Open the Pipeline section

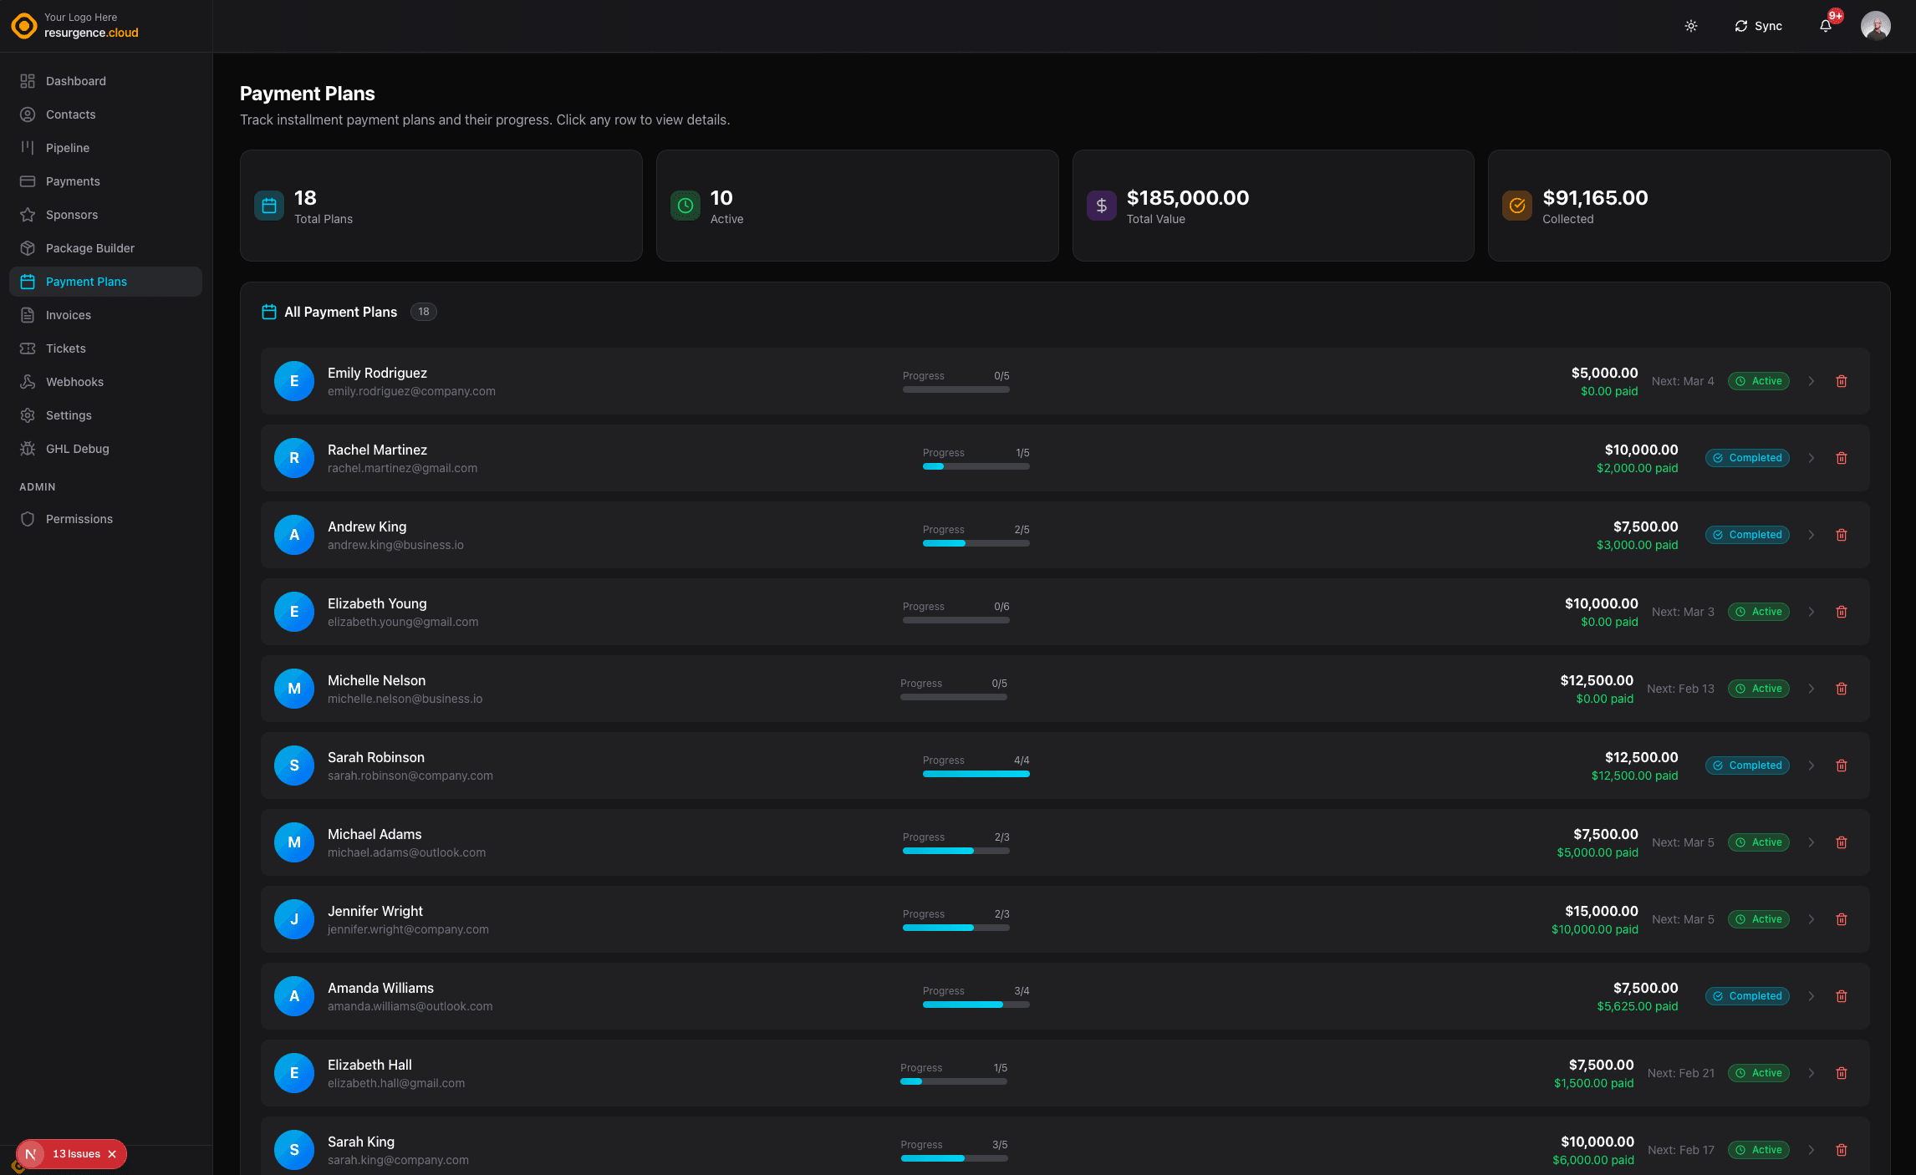click(67, 148)
